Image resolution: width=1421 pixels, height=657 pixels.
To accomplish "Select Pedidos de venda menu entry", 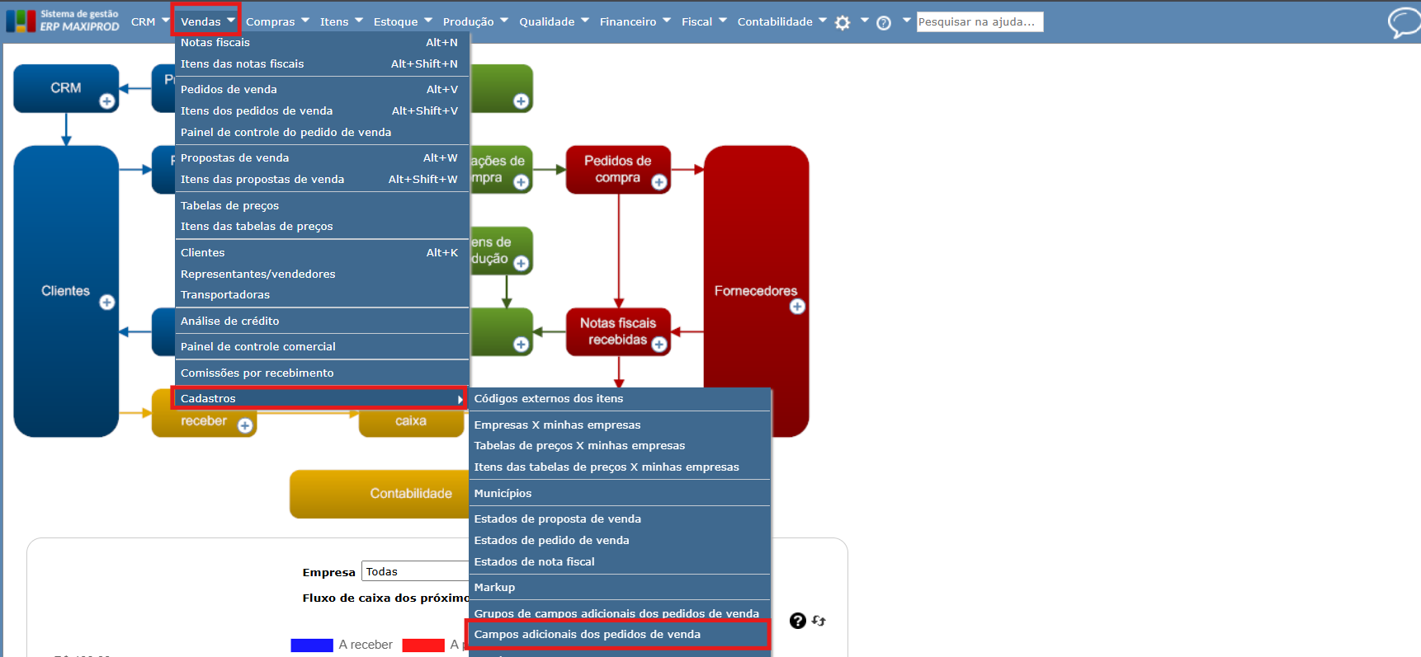I will pos(322,89).
